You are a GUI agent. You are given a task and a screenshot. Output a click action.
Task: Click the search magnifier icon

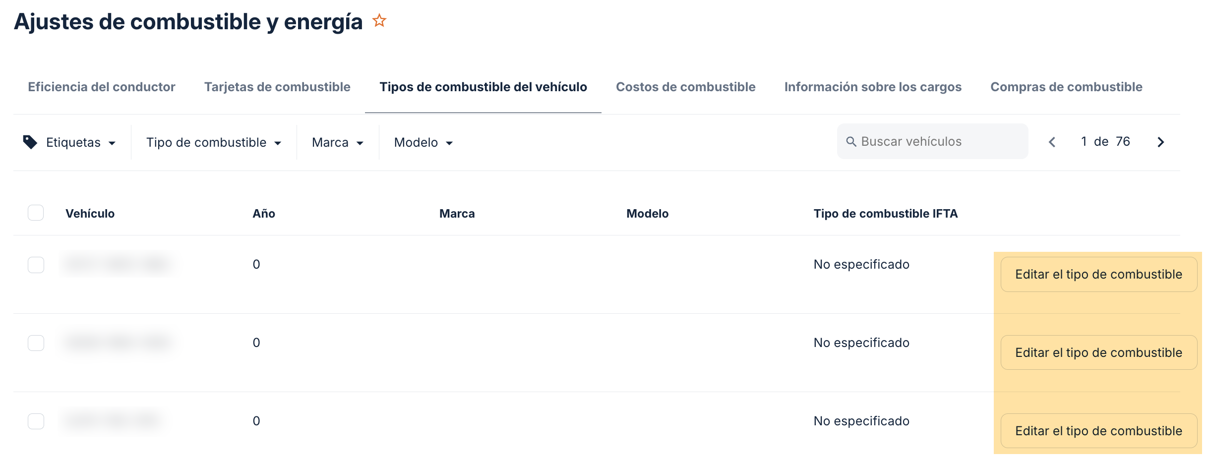coord(851,142)
